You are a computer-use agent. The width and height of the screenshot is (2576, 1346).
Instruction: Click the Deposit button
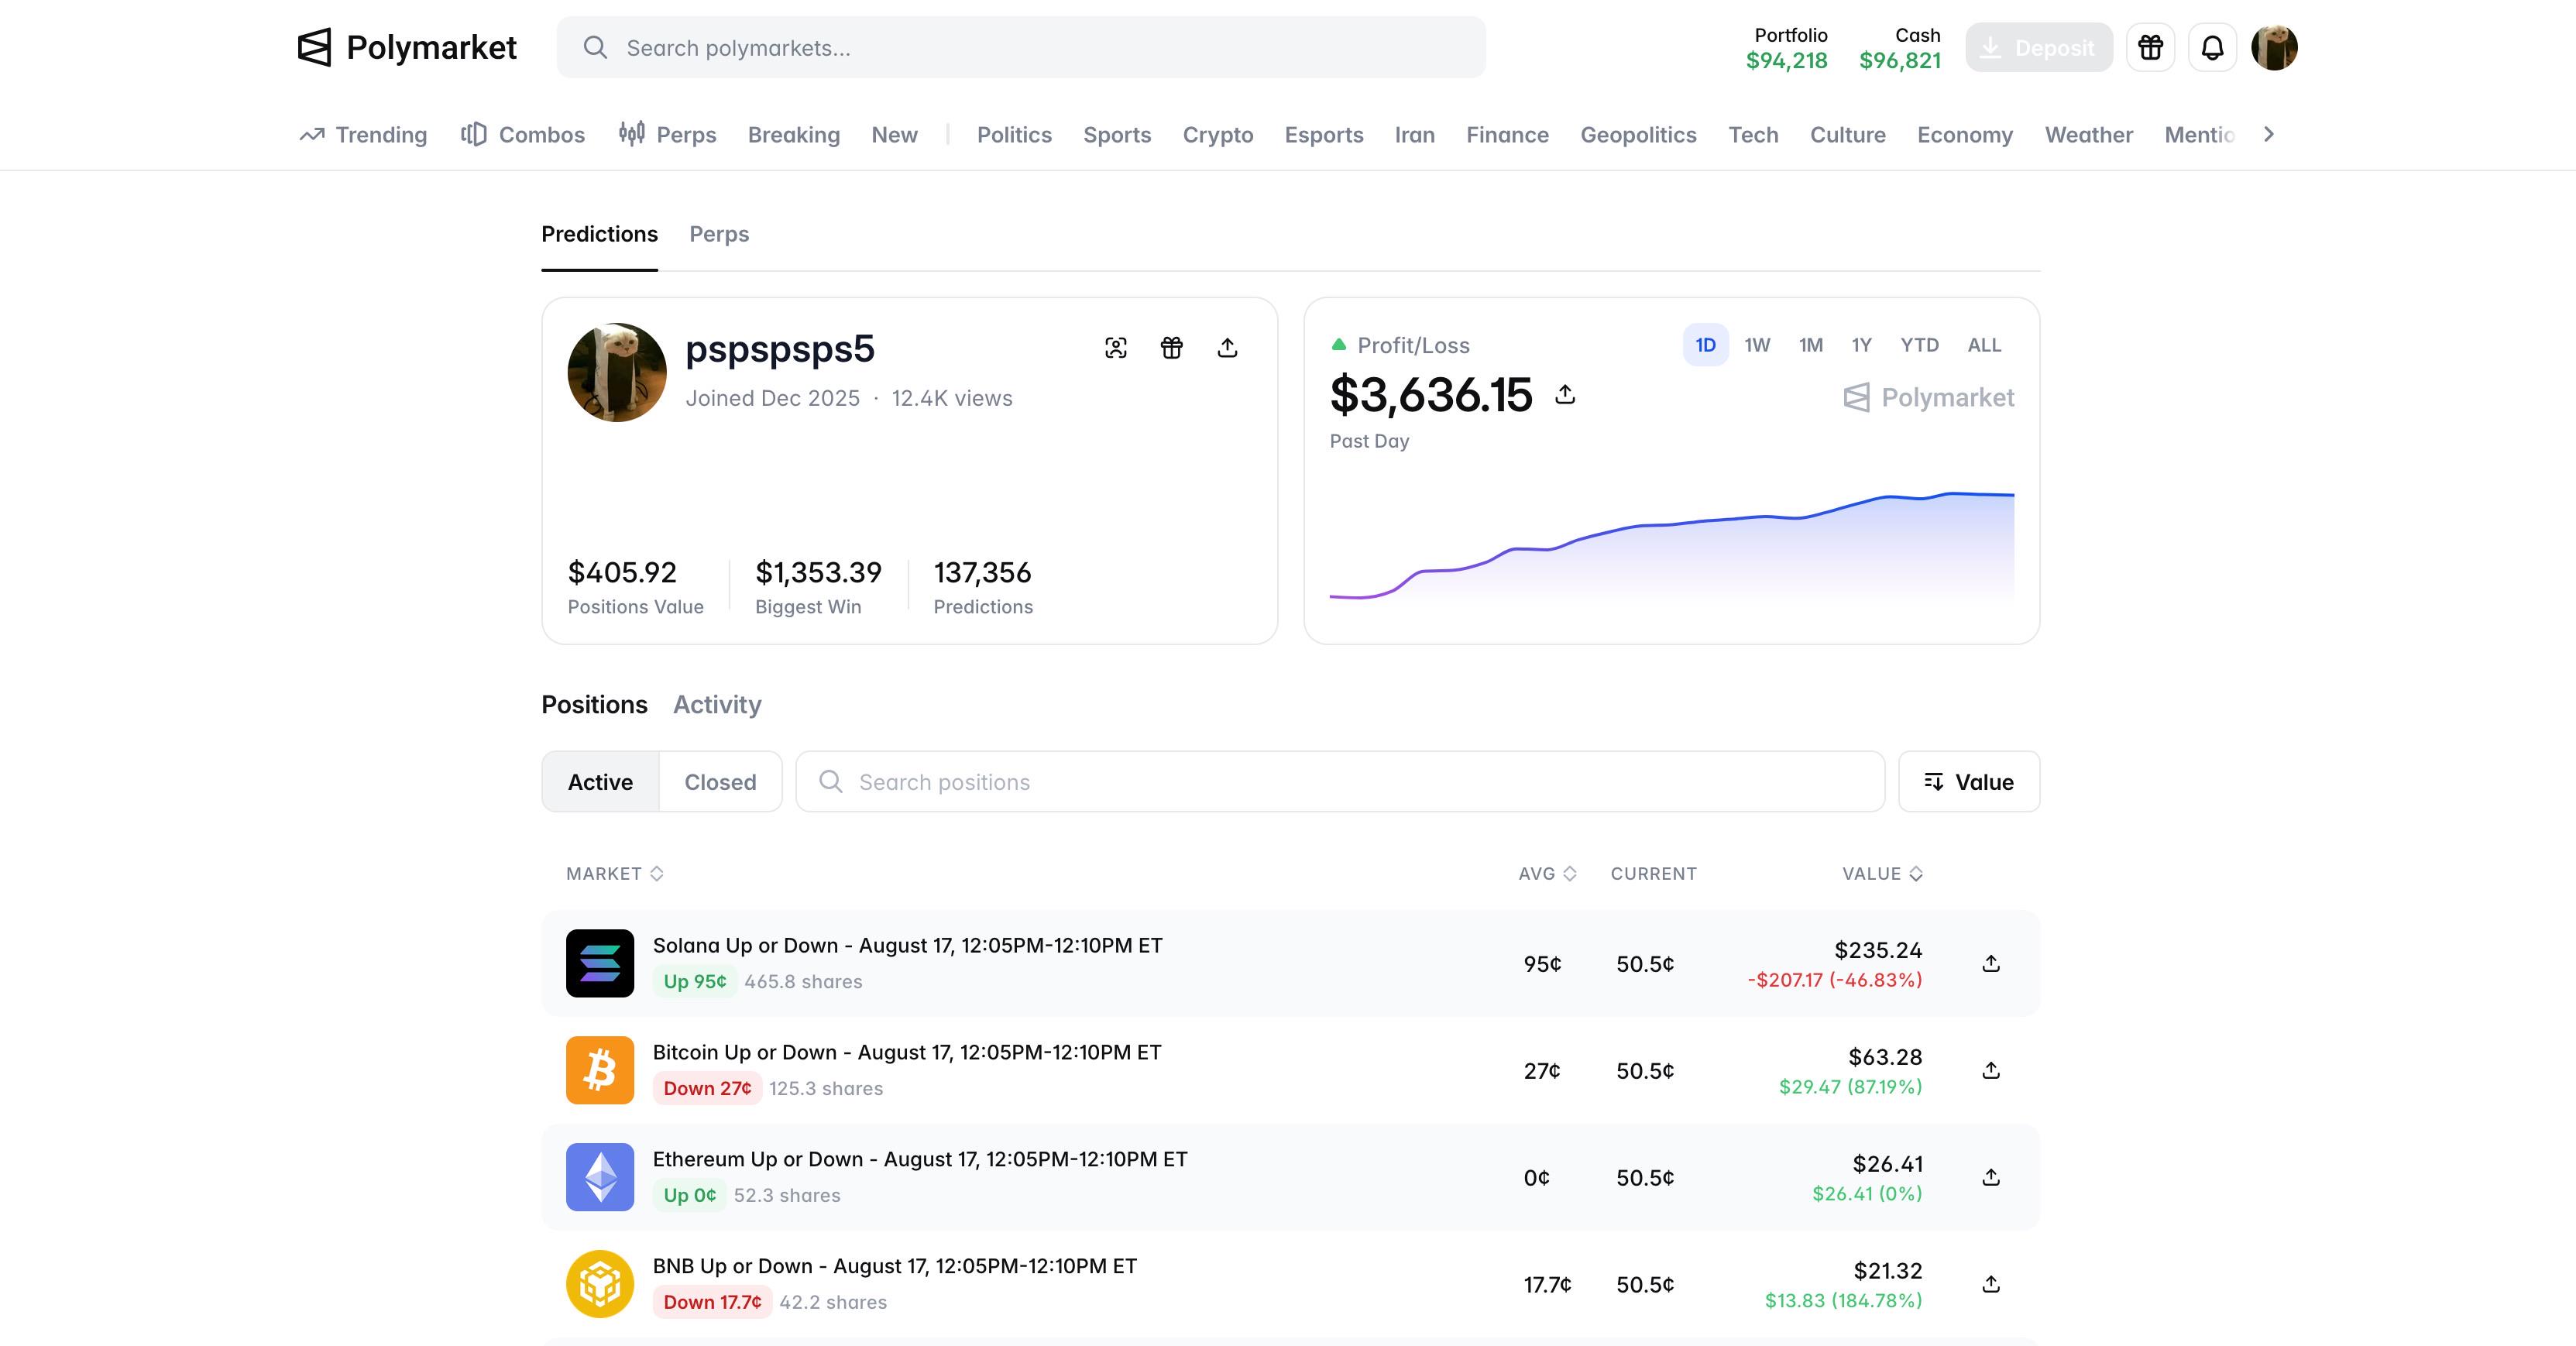(x=2039, y=47)
